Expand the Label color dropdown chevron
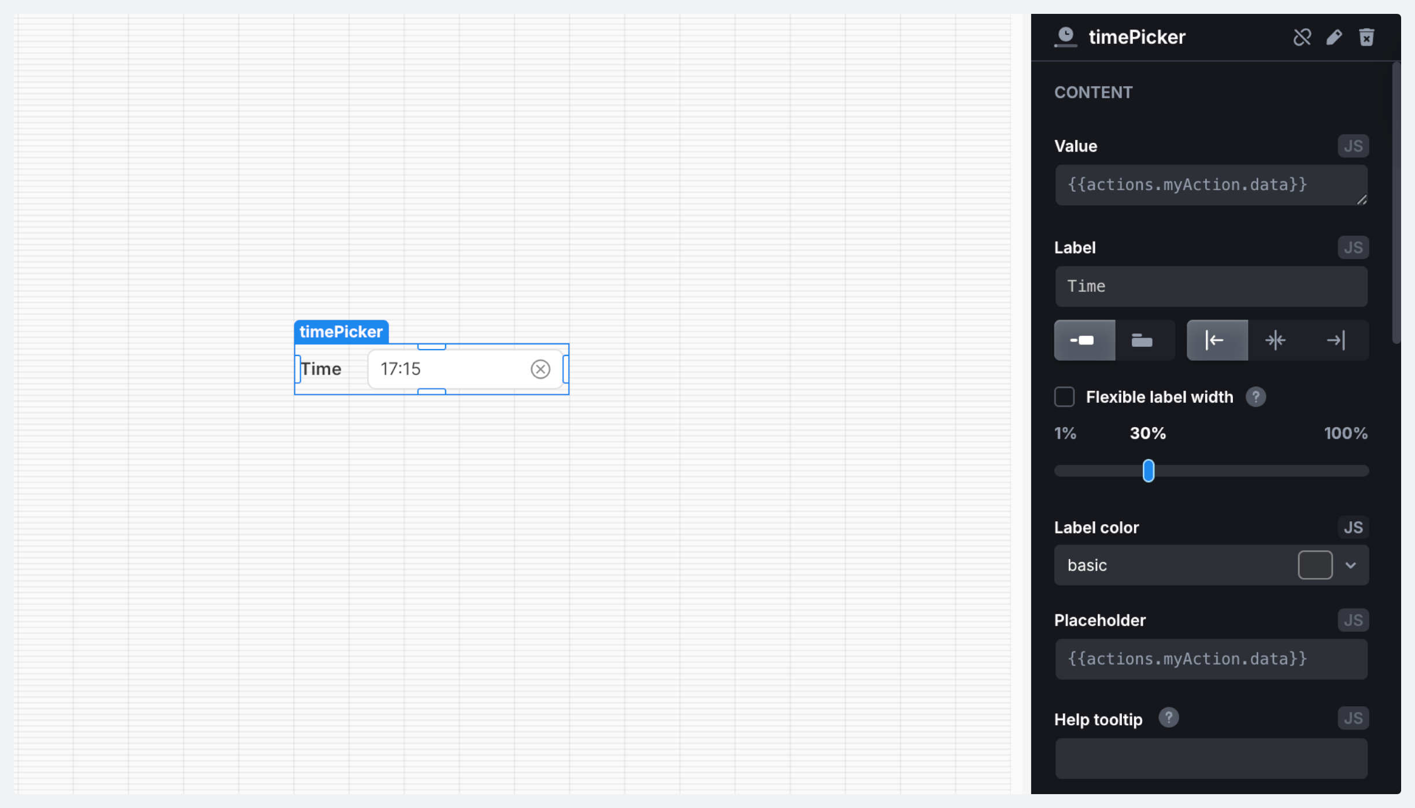Image resolution: width=1415 pixels, height=808 pixels. [x=1351, y=565]
